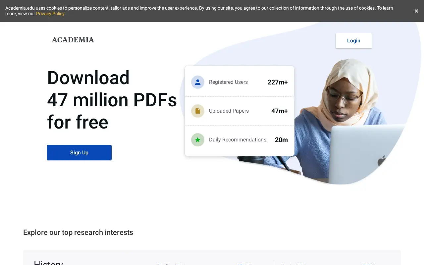Click the Registered Users person icon

point(198,82)
